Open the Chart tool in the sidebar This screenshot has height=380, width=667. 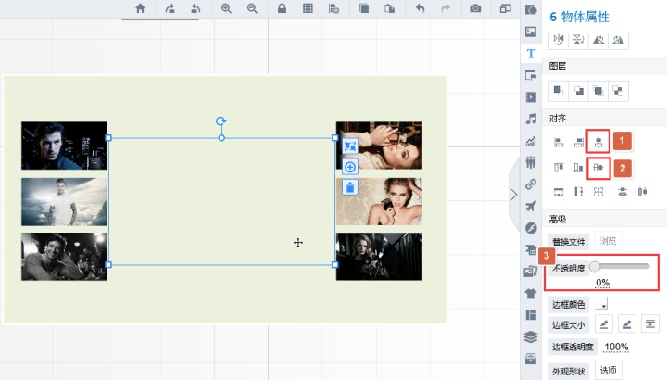point(531,141)
